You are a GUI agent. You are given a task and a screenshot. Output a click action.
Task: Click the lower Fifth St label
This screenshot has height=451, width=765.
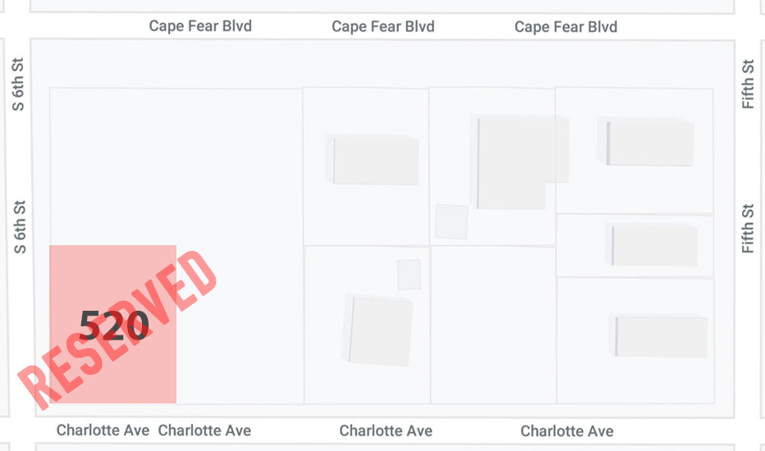pyautogui.click(x=748, y=229)
